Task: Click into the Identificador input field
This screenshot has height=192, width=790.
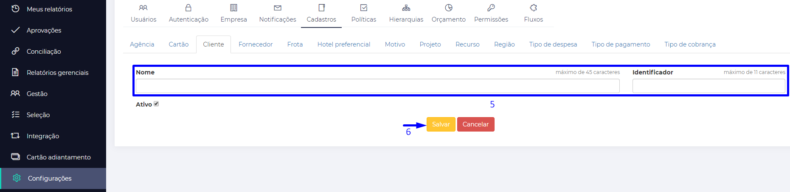Action: (x=708, y=86)
